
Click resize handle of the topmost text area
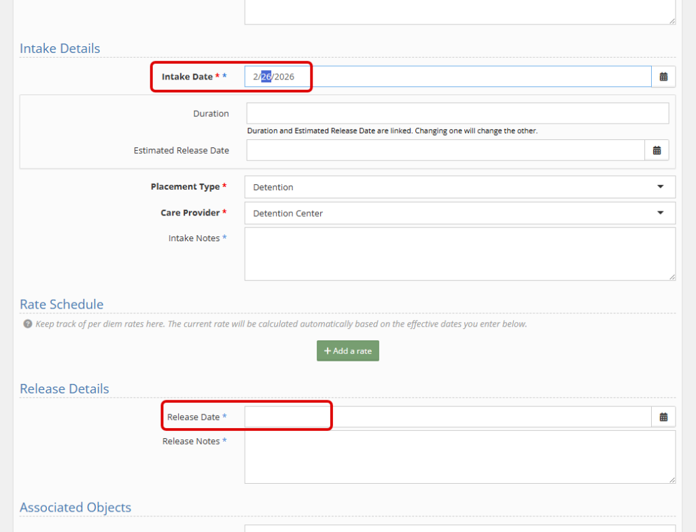tap(672, 20)
